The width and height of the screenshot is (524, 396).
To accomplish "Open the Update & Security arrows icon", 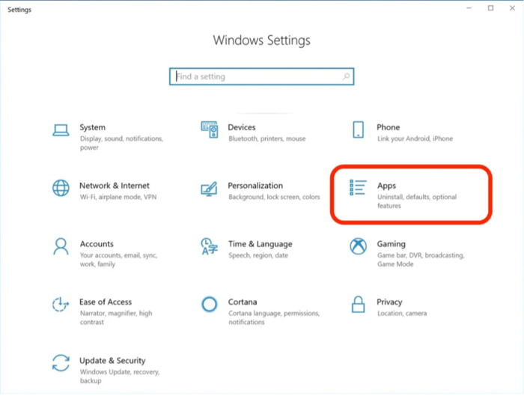I will point(61,363).
